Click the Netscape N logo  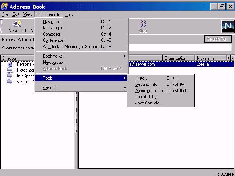228,26
